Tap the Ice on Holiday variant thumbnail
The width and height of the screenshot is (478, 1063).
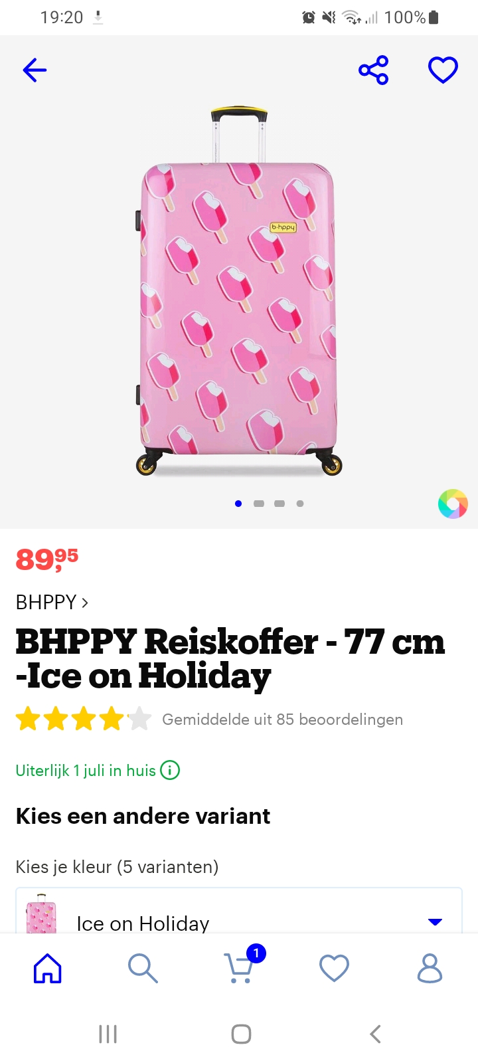(x=41, y=914)
